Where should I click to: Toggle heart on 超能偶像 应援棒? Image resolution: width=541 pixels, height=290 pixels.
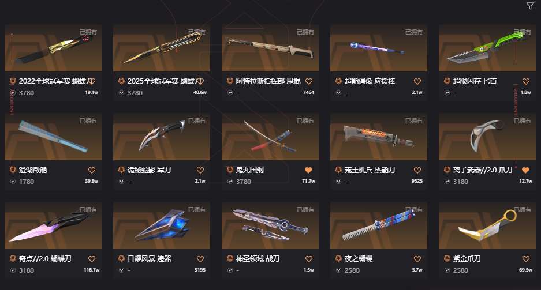[417, 81]
